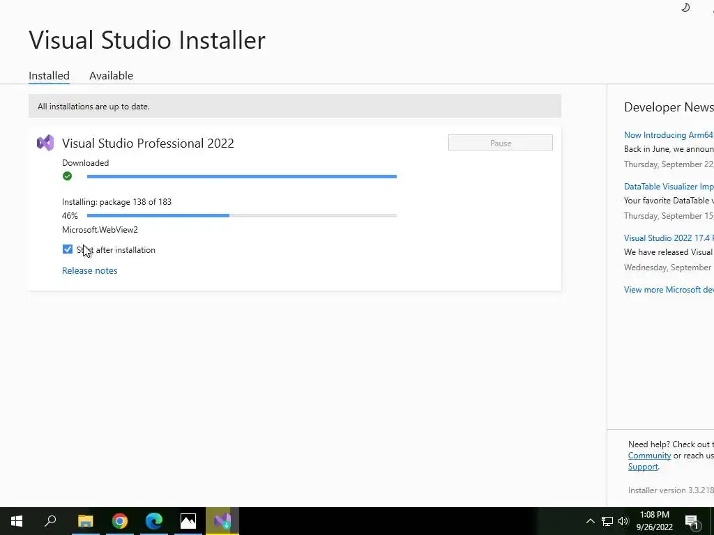The height and width of the screenshot is (535, 714).
Task: Show hidden system tray icons
Action: (x=590, y=521)
